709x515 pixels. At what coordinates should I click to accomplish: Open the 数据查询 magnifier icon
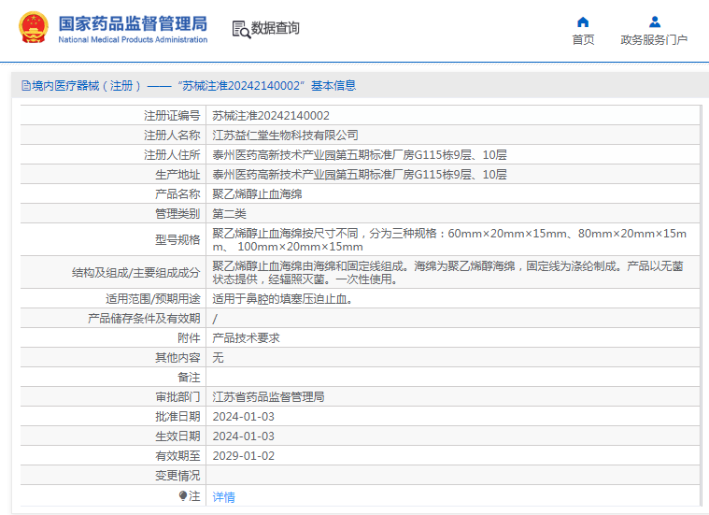(x=241, y=29)
